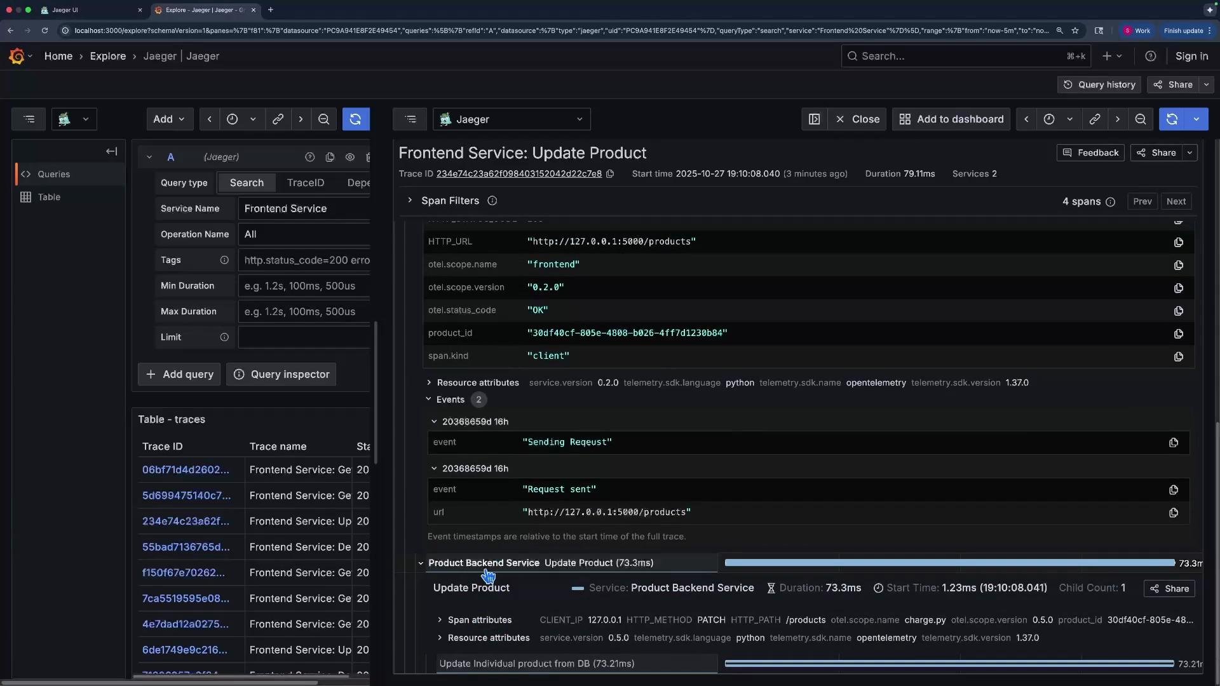Shift left pane time range forwards
The height and width of the screenshot is (686, 1220).
301,119
